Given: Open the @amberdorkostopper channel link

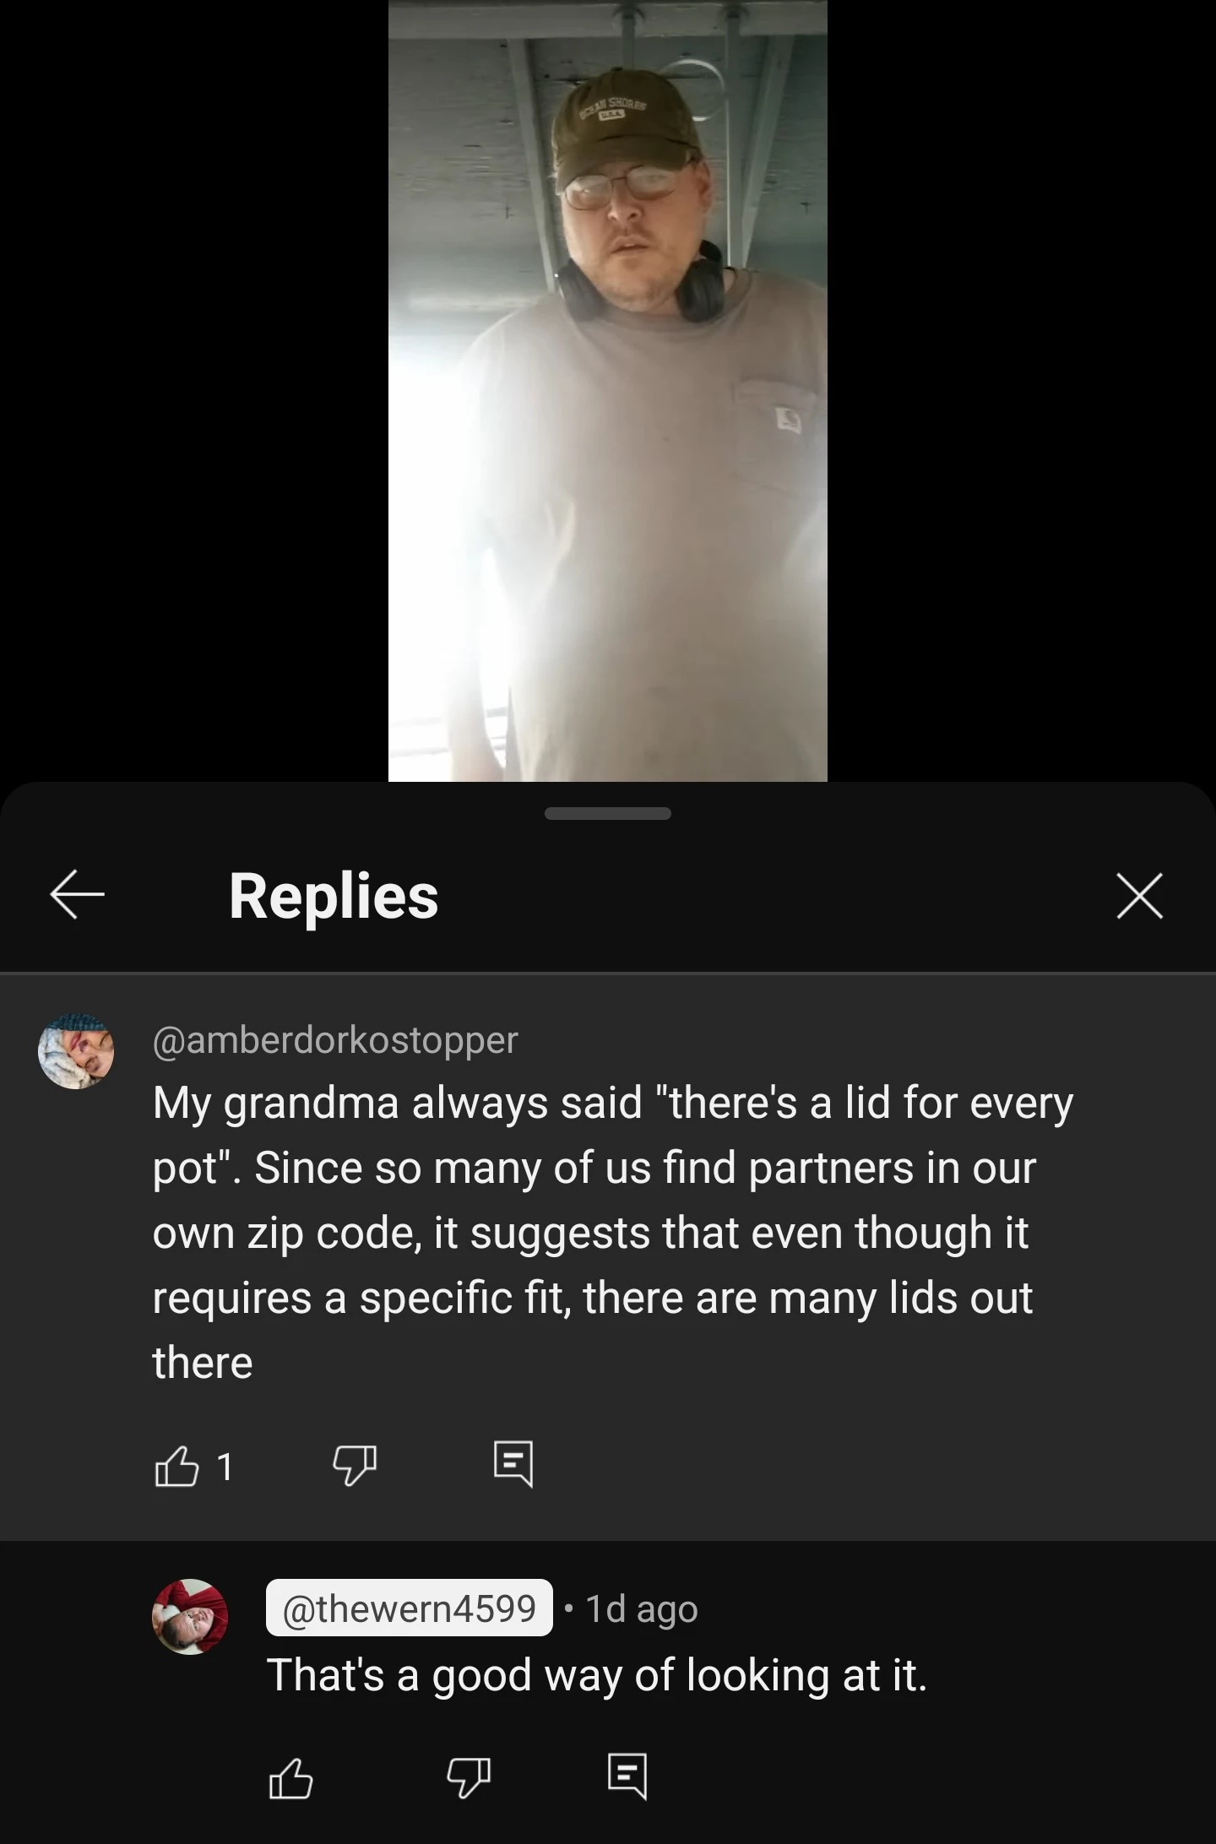Looking at the screenshot, I should point(335,1040).
